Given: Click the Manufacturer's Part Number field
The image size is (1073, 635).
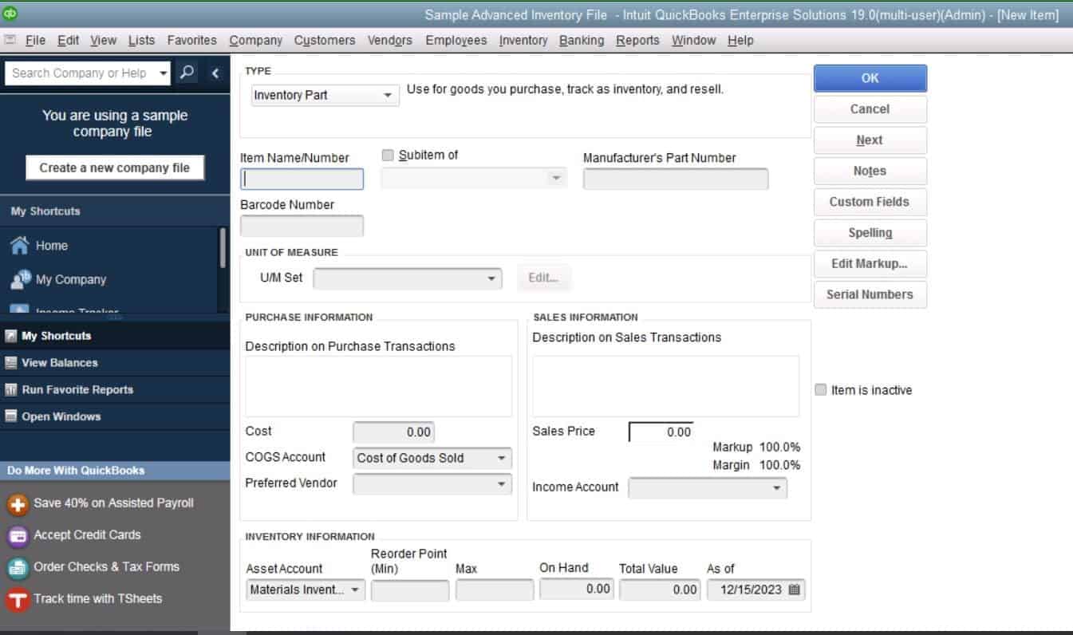Looking at the screenshot, I should (676, 179).
